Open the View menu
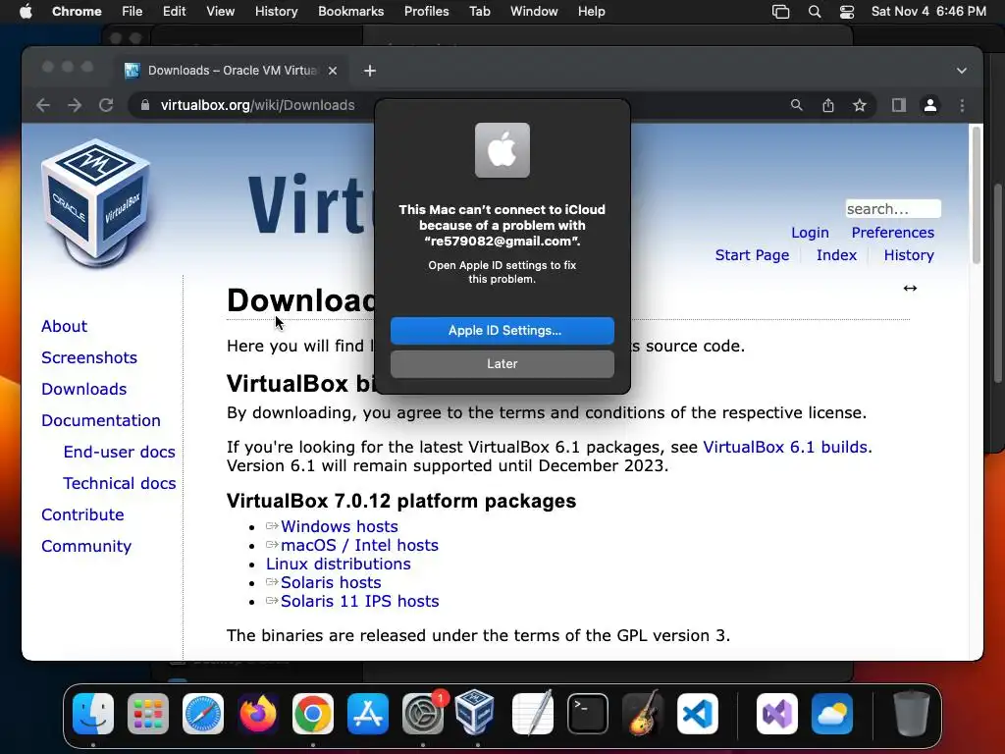 tap(220, 12)
